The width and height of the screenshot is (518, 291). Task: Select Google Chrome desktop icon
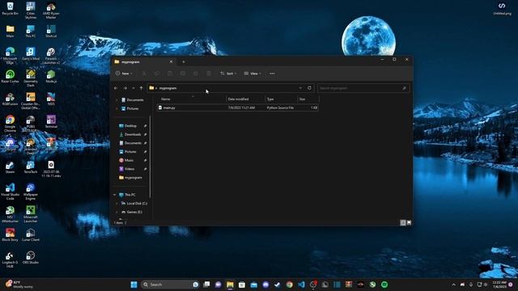point(10,124)
